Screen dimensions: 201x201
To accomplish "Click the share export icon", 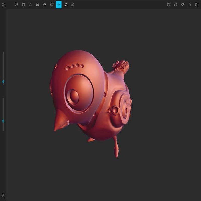I will [190, 5].
